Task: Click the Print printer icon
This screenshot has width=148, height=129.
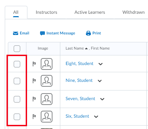Action: 88,33
